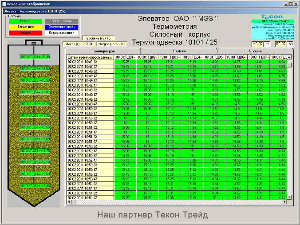Click the НГ °C value field showing -35
Image resolution: width=300 pixels, height=225 pixels.
point(267,44)
